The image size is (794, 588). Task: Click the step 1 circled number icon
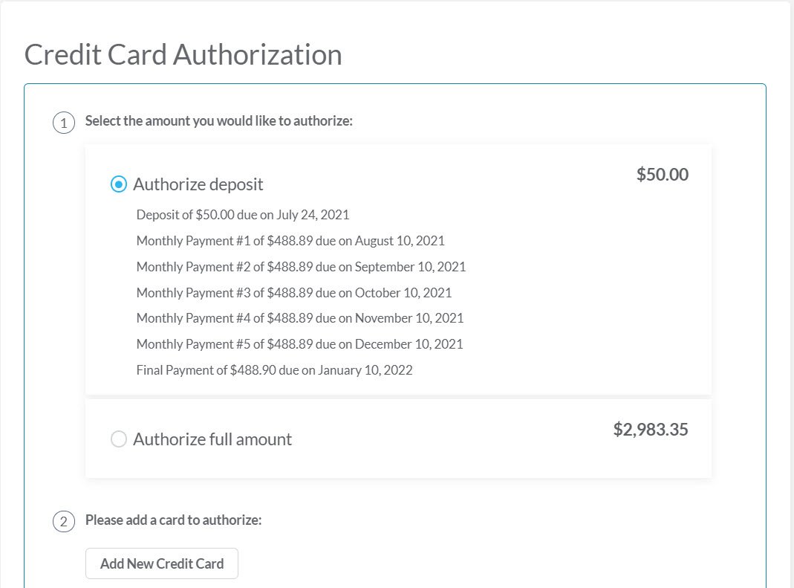coord(64,123)
